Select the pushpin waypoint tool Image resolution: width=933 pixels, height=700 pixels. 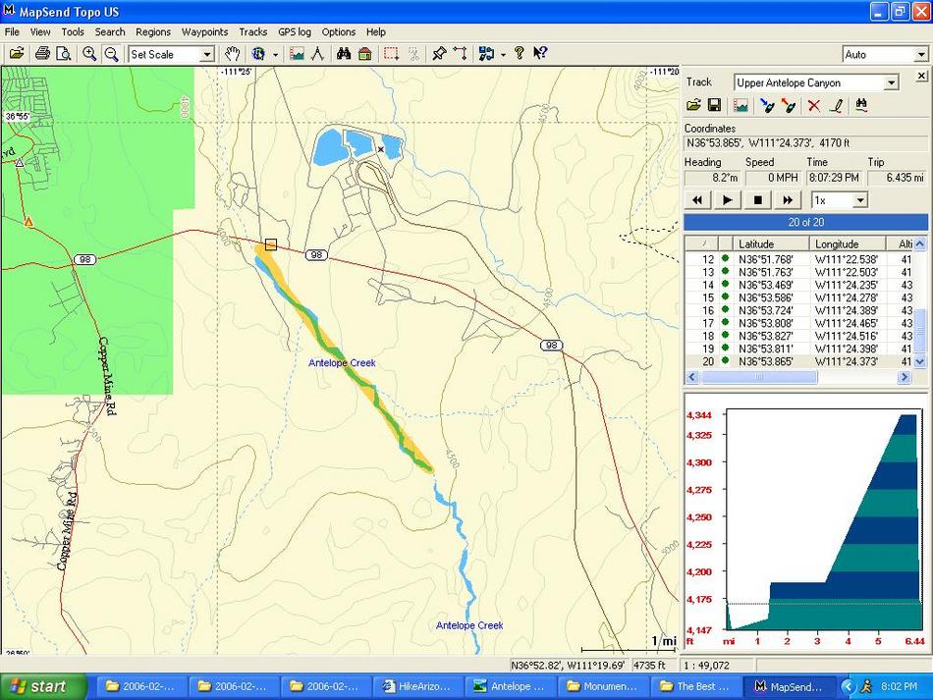coord(439,54)
